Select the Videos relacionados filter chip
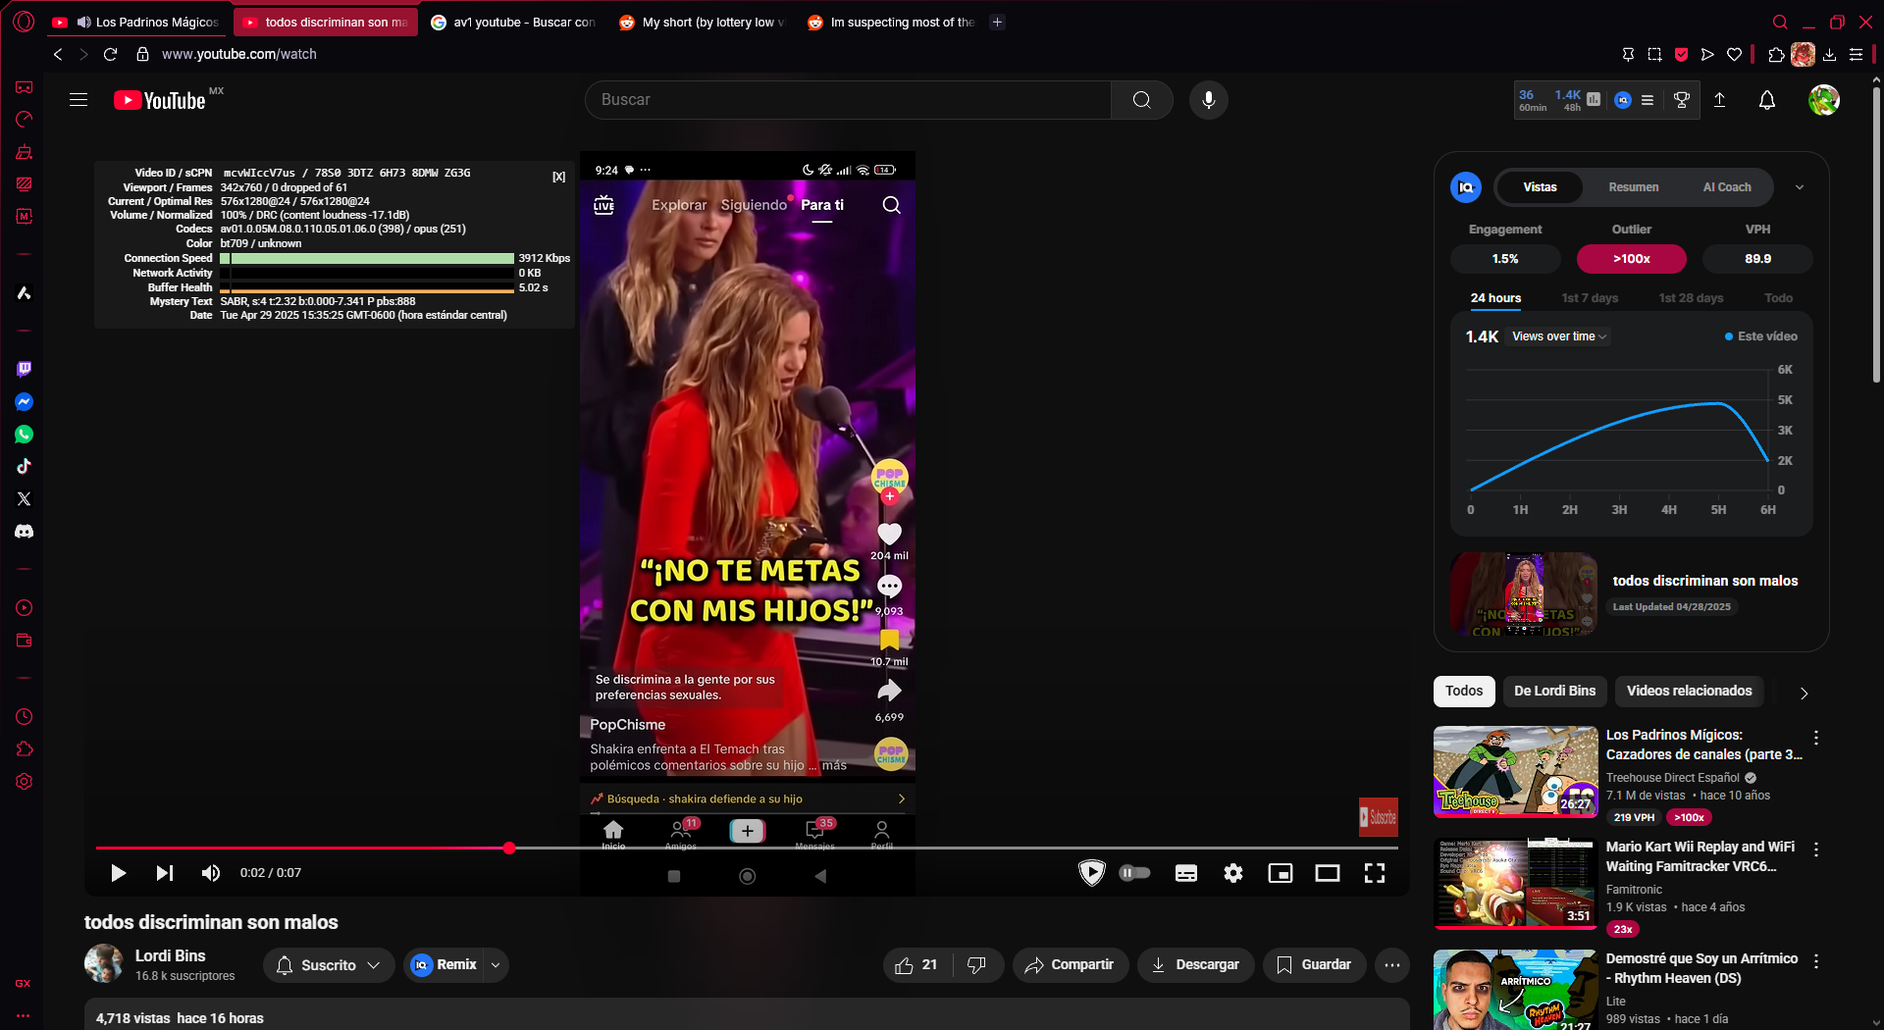This screenshot has width=1884, height=1030. coord(1688,691)
